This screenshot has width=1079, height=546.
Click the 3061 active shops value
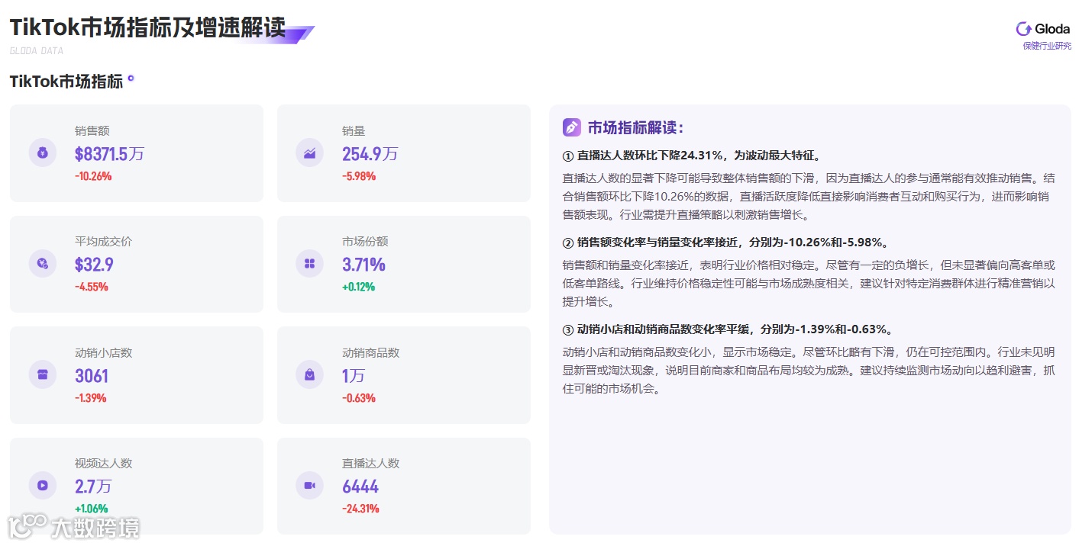point(92,376)
